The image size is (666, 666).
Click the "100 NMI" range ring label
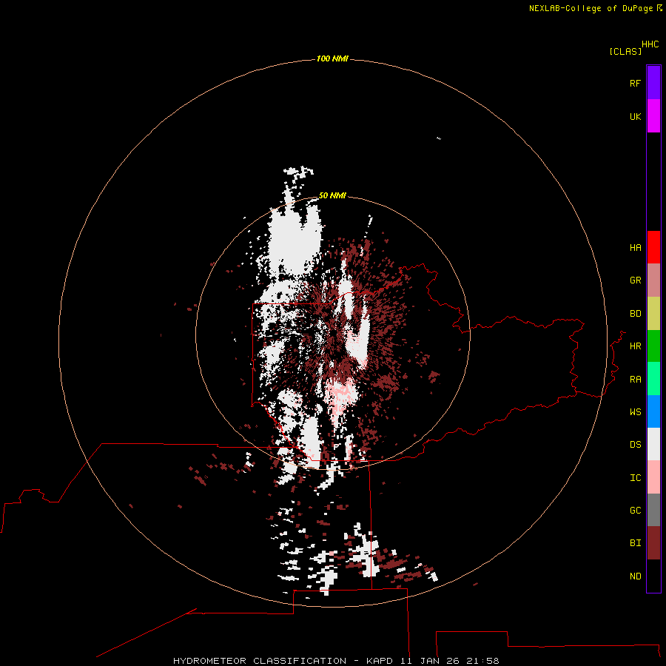(x=332, y=58)
